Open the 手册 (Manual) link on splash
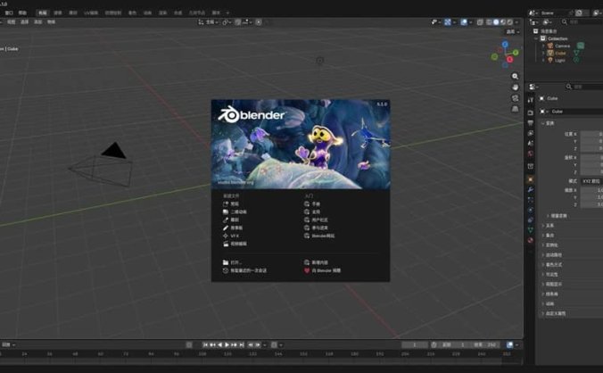603x373 pixels. (312, 203)
